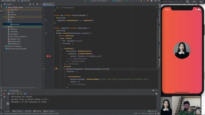The image size is (205, 115).
Task: Click the expand/collapse all icon in Project panel header
Action: coord(33,4)
